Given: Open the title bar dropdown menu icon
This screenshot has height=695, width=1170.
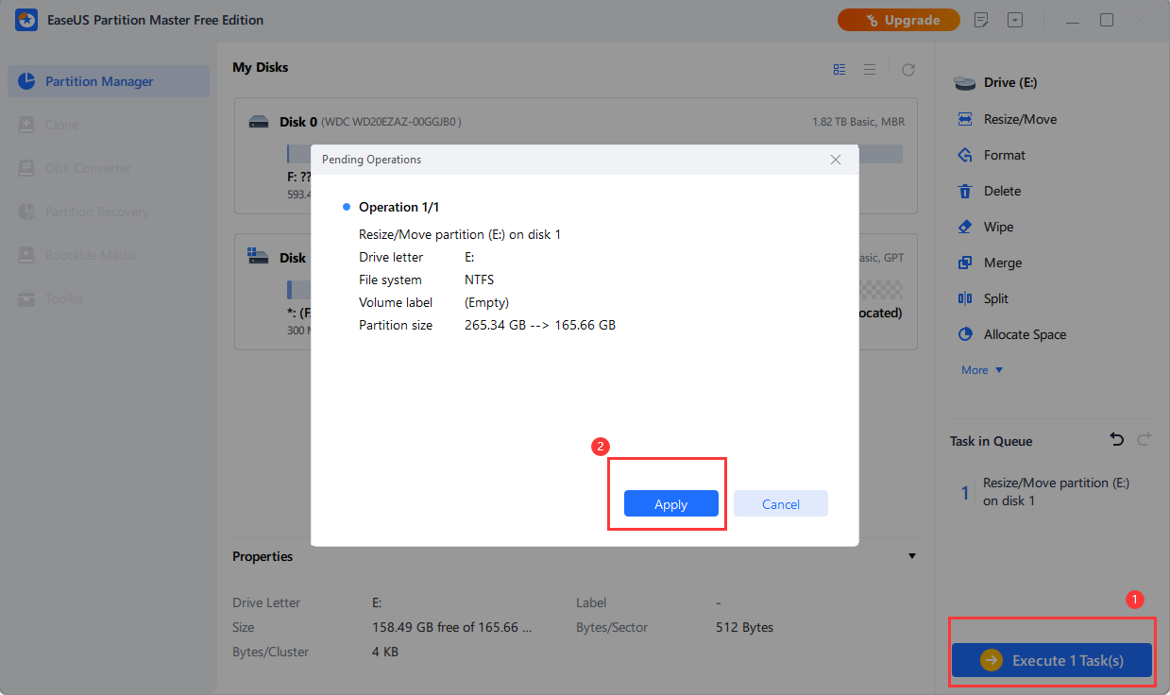Looking at the screenshot, I should coord(1015,20).
